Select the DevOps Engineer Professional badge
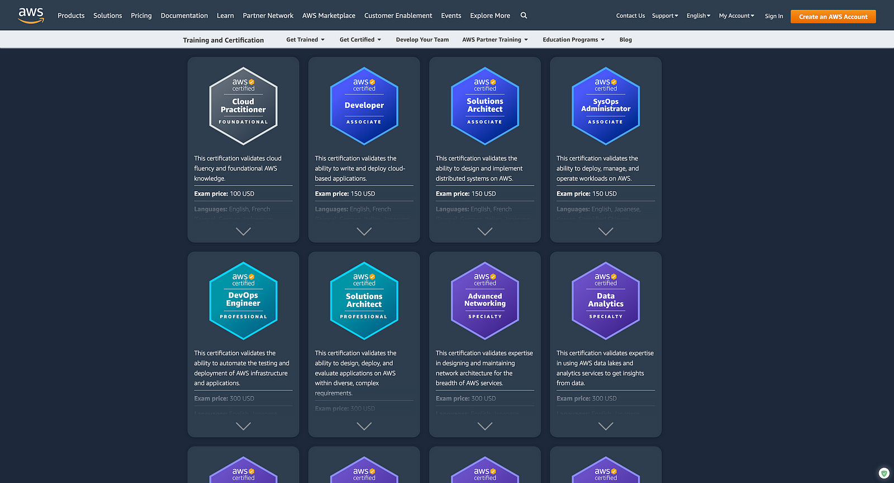This screenshot has width=894, height=483. [x=244, y=301]
